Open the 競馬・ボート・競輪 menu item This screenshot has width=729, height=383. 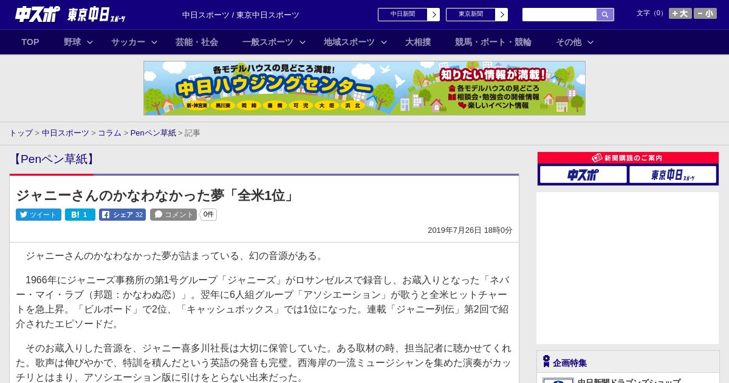(493, 42)
